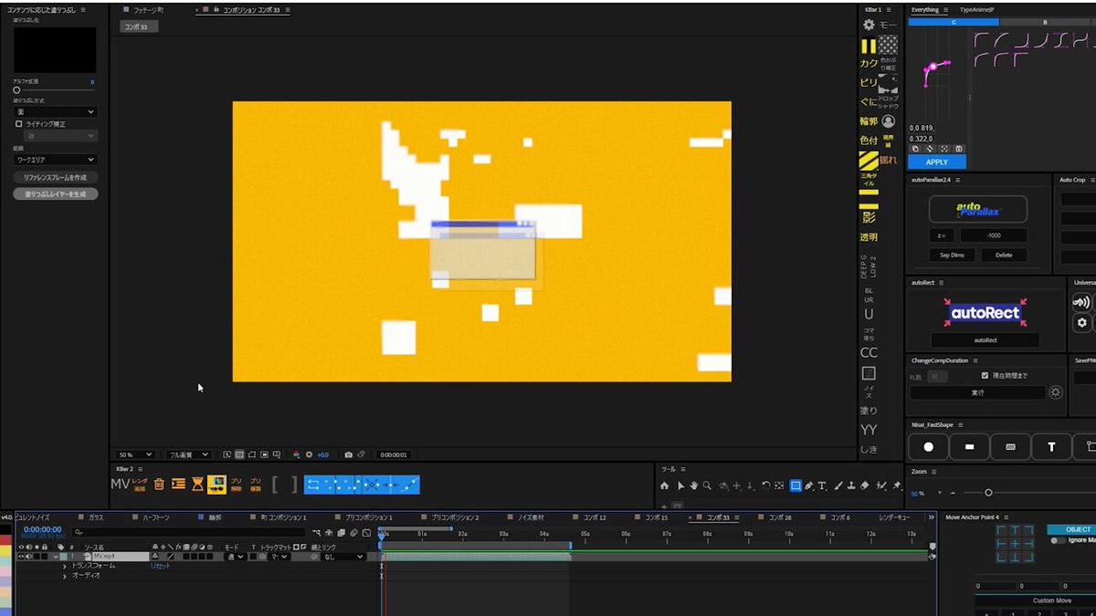This screenshot has height=616, width=1096.
Task: Toggle motion blur switch in timeline header
Action: point(353,532)
